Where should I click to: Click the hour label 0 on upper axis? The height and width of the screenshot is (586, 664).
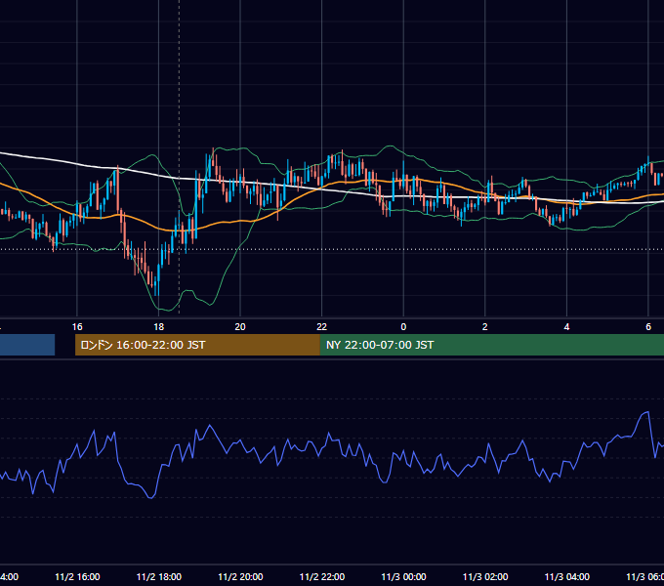pyautogui.click(x=403, y=327)
